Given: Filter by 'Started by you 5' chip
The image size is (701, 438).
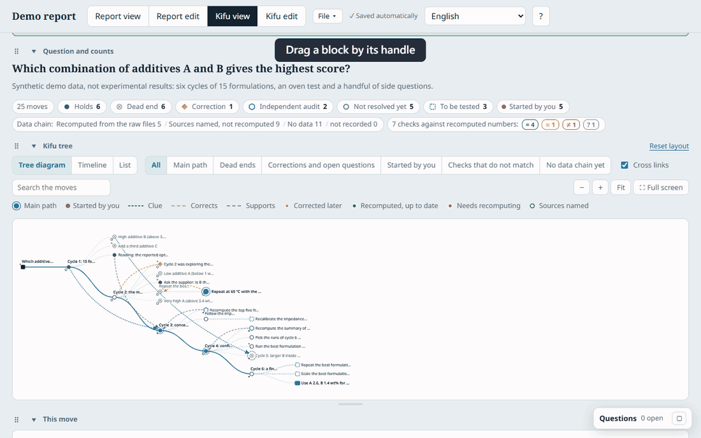Looking at the screenshot, I should 533,107.
